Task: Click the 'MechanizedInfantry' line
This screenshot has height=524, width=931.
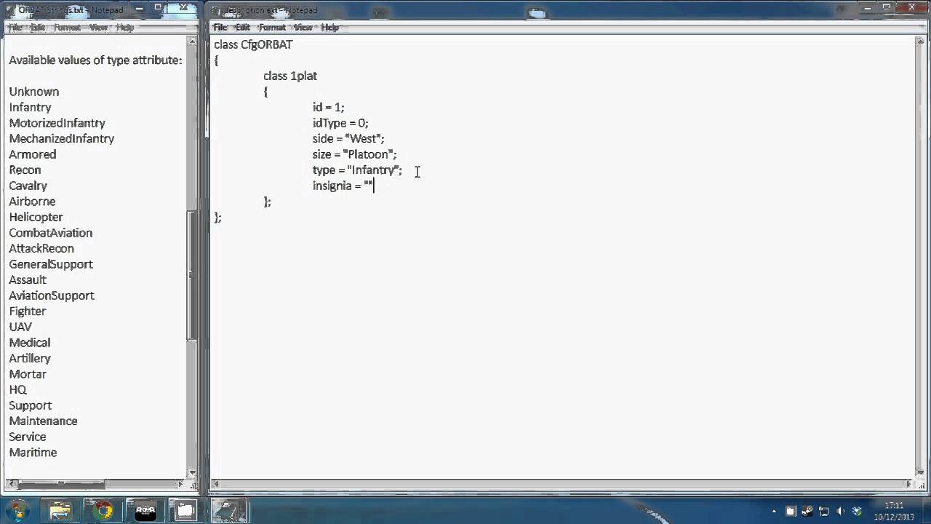Action: pos(62,138)
